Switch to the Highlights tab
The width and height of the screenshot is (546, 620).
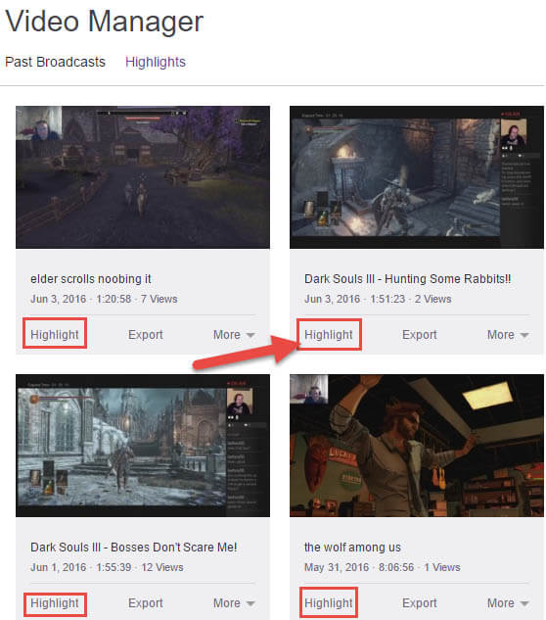[x=156, y=62]
